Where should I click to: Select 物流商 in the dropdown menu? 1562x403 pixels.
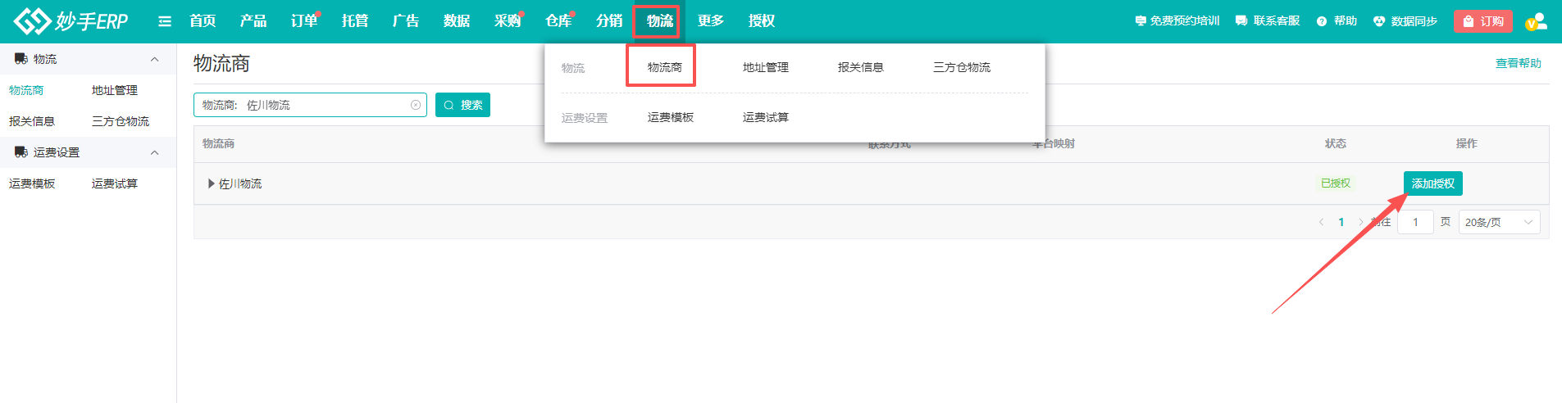coord(664,67)
